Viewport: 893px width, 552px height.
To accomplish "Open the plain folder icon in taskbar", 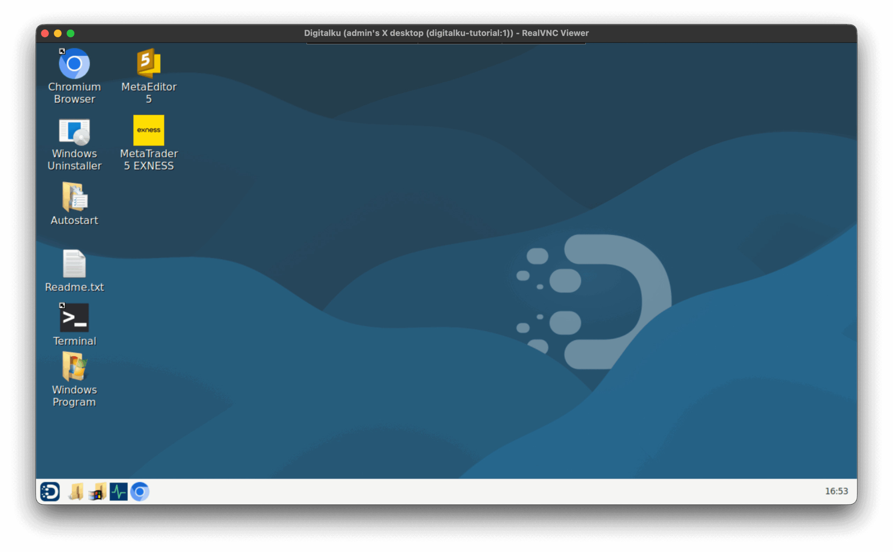I will (76, 491).
